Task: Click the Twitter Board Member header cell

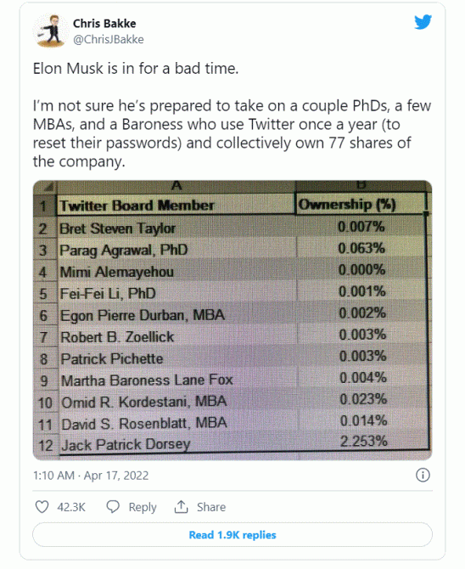Action: pyautogui.click(x=176, y=206)
